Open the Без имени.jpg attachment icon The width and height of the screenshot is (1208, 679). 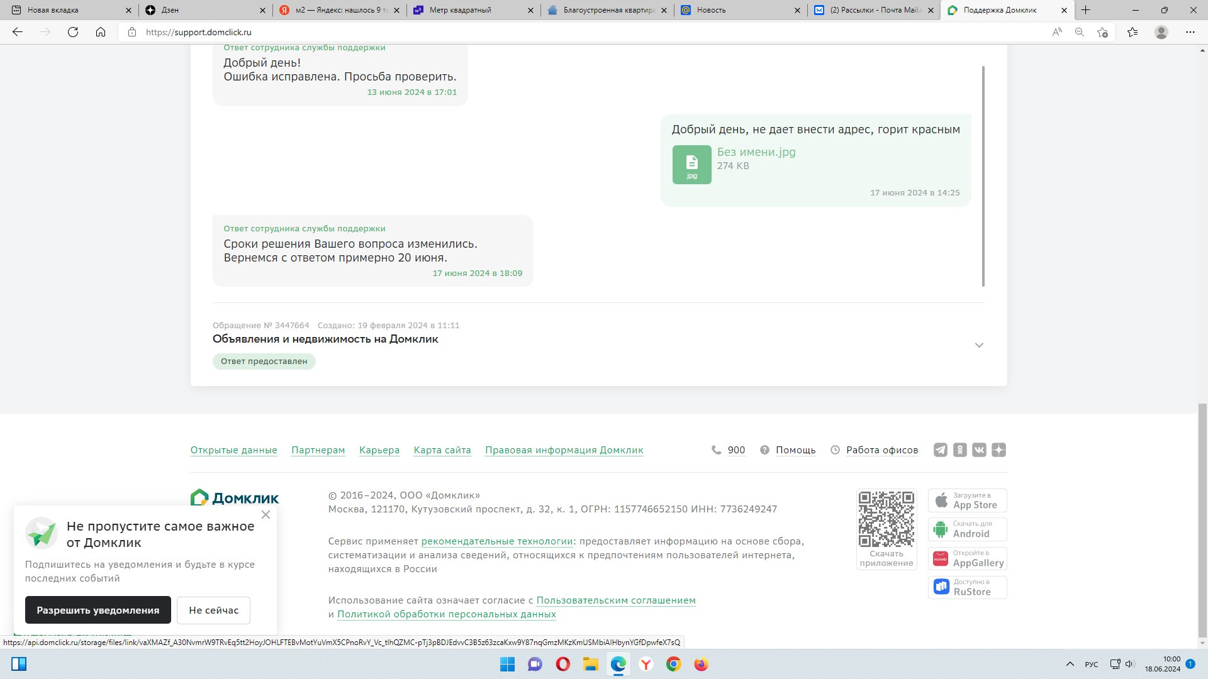[691, 165]
